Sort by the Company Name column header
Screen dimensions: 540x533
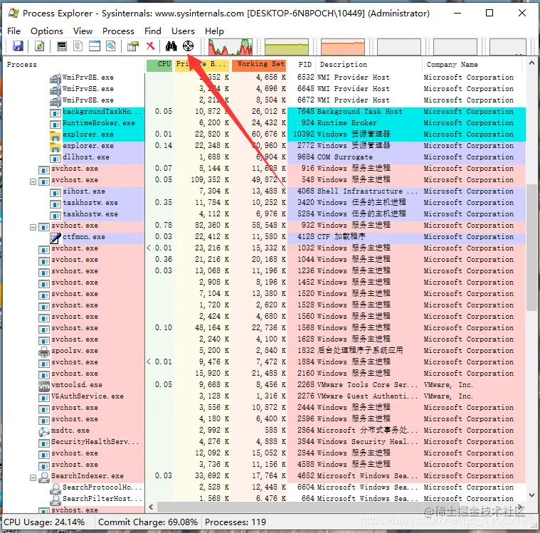coord(472,65)
